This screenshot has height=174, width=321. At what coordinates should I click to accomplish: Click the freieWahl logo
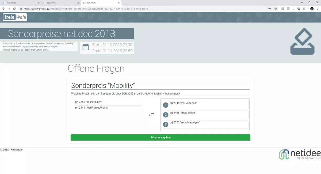(x=15, y=17)
